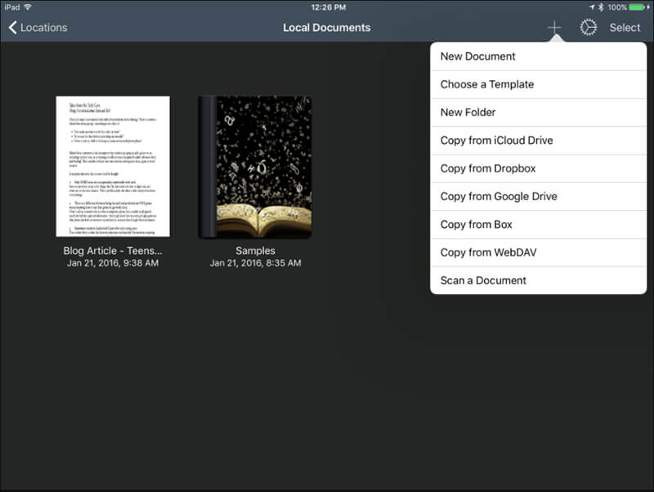Go back to Locations
The image size is (654, 492).
tap(43, 26)
